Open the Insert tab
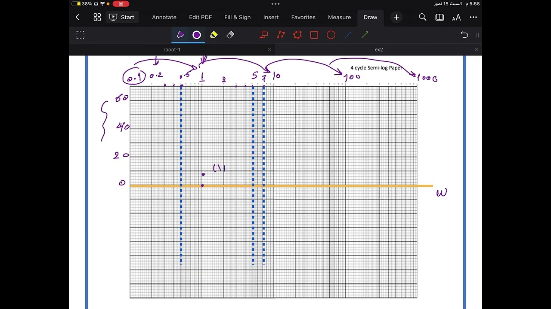 pos(271,17)
